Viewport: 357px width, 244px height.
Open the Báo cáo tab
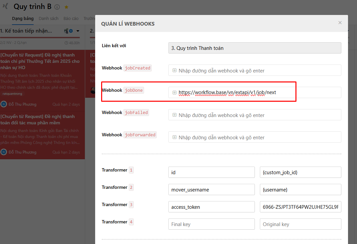[x=71, y=18]
